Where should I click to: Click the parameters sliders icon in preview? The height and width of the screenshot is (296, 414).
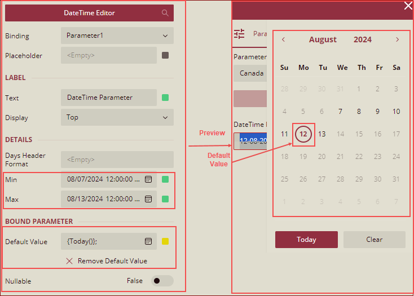pos(239,34)
